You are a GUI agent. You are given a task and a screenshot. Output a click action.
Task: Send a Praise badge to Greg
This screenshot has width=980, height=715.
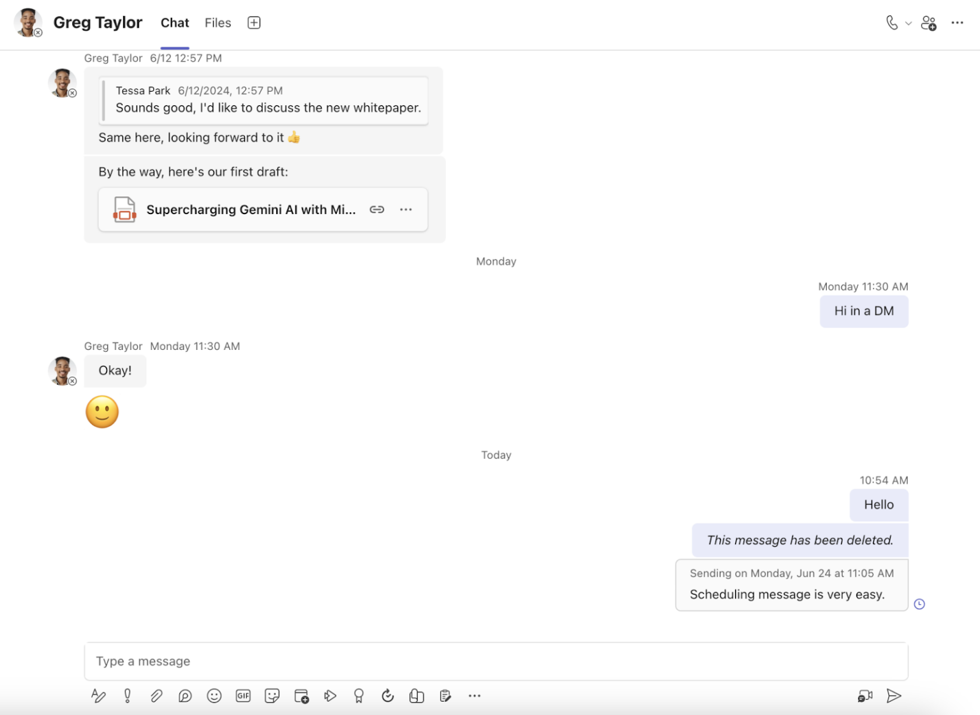(x=359, y=695)
